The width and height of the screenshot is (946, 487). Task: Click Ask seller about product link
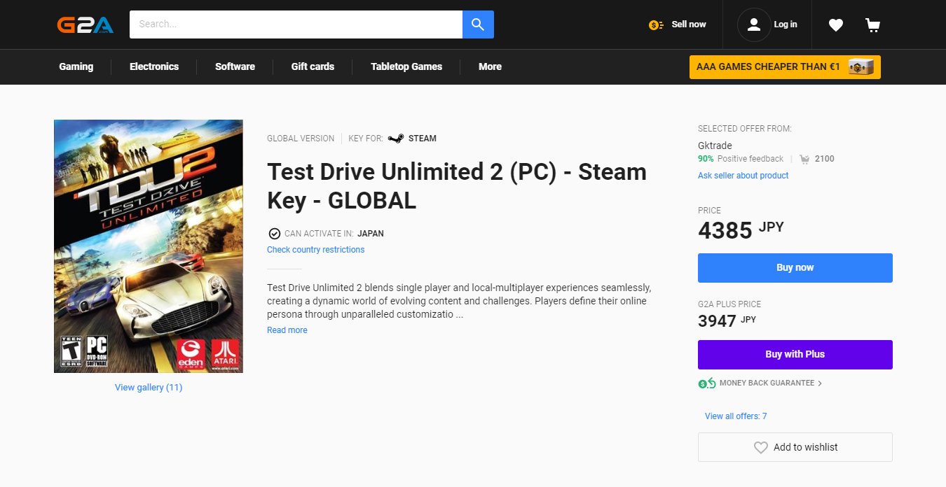[x=743, y=176]
